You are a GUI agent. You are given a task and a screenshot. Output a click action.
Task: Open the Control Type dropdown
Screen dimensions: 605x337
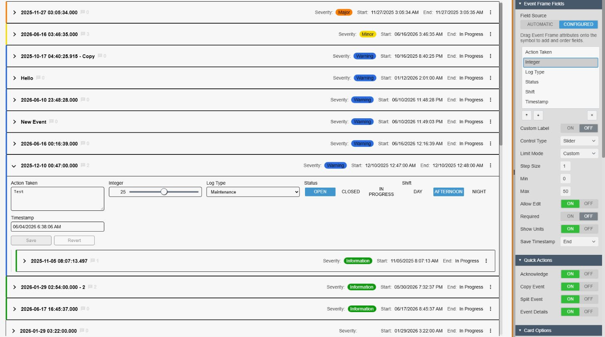579,141
